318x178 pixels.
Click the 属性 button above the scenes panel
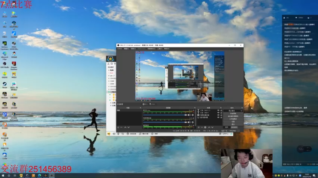145,104
